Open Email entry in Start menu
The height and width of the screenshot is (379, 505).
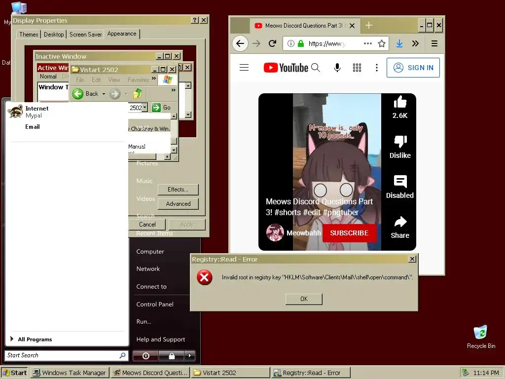coord(33,127)
